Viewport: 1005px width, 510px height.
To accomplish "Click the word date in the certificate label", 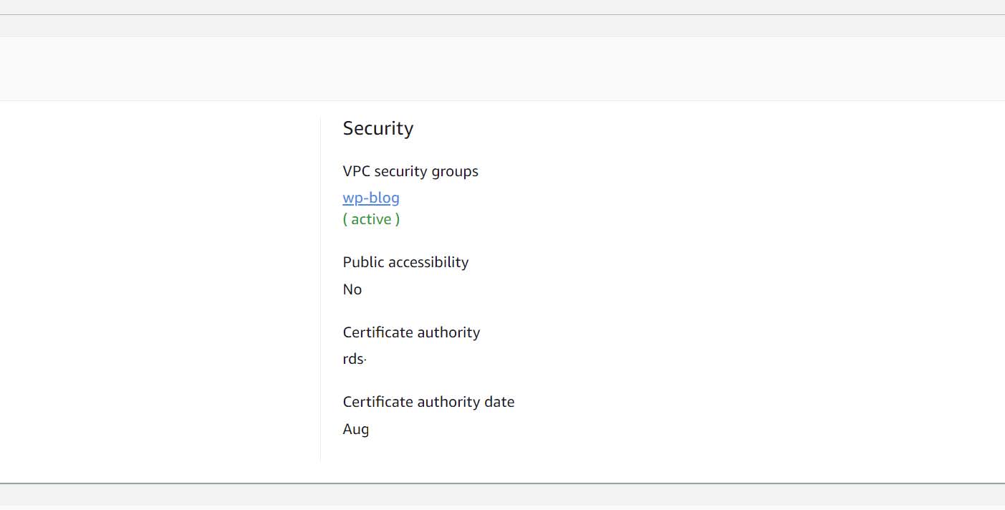I will pyautogui.click(x=499, y=402).
